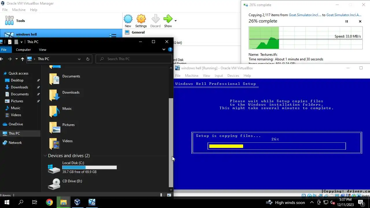Image resolution: width=370 pixels, height=208 pixels.
Task: Select the Local Disk (C:) drive
Action: (x=82, y=167)
